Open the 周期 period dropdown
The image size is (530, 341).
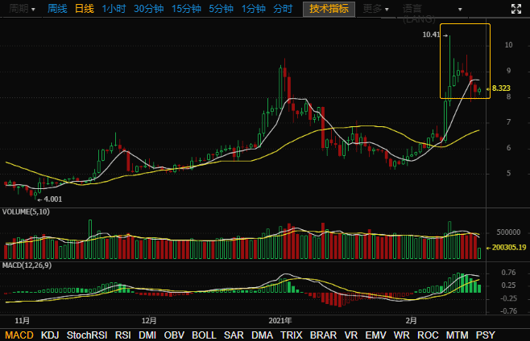[x=22, y=9]
